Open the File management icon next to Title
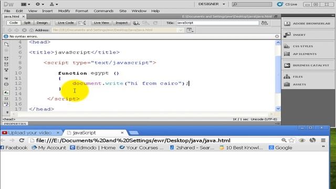The image size is (336, 189). pos(265,23)
